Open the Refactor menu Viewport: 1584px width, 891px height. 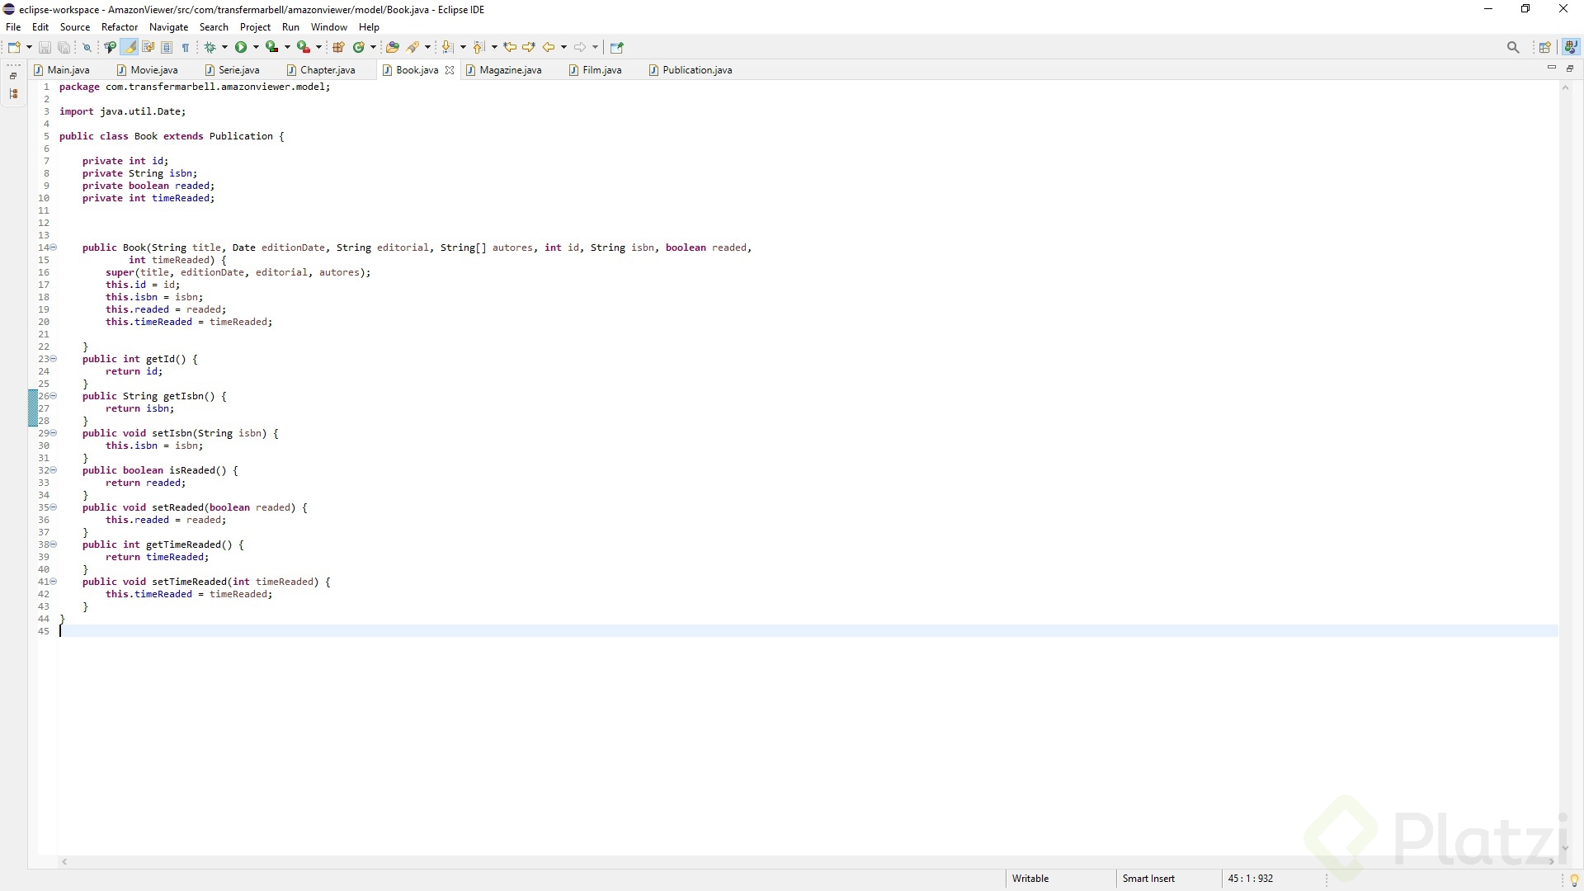click(x=120, y=27)
